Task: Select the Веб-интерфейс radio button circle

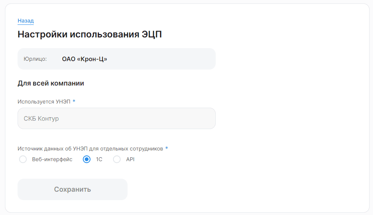Action: pos(23,159)
